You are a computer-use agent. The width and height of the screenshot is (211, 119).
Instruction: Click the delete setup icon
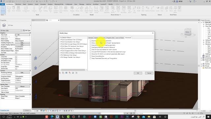(x=70, y=73)
